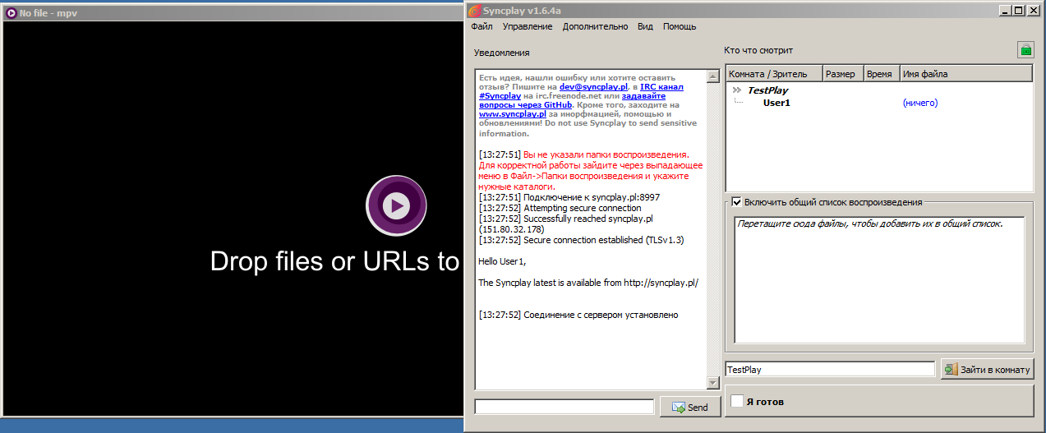Click the notifications scrollbar down arrow

coord(712,383)
